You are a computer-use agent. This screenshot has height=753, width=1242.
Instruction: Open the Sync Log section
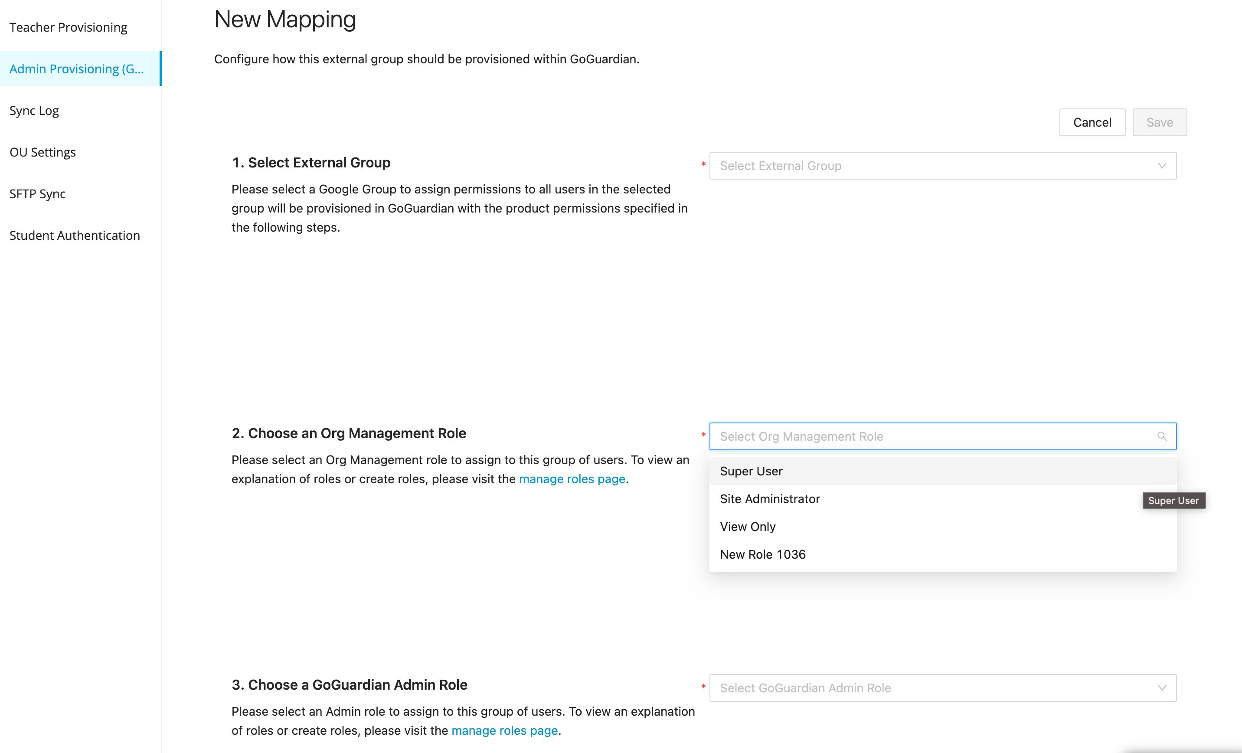pos(34,110)
